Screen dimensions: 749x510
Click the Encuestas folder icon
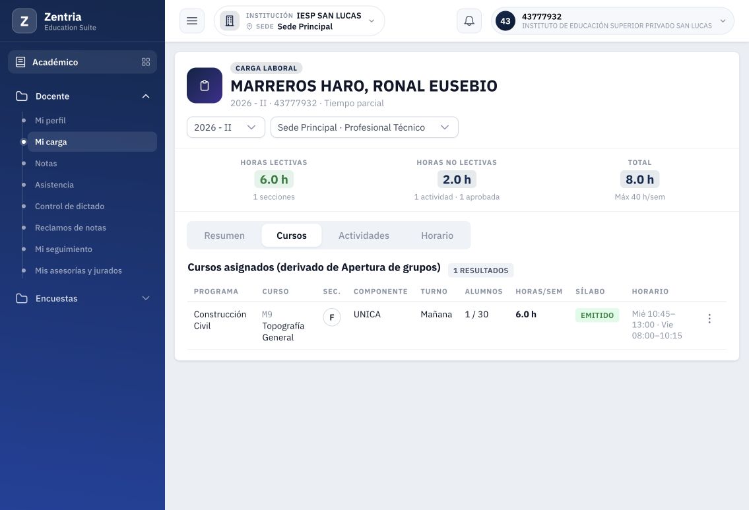coord(22,298)
